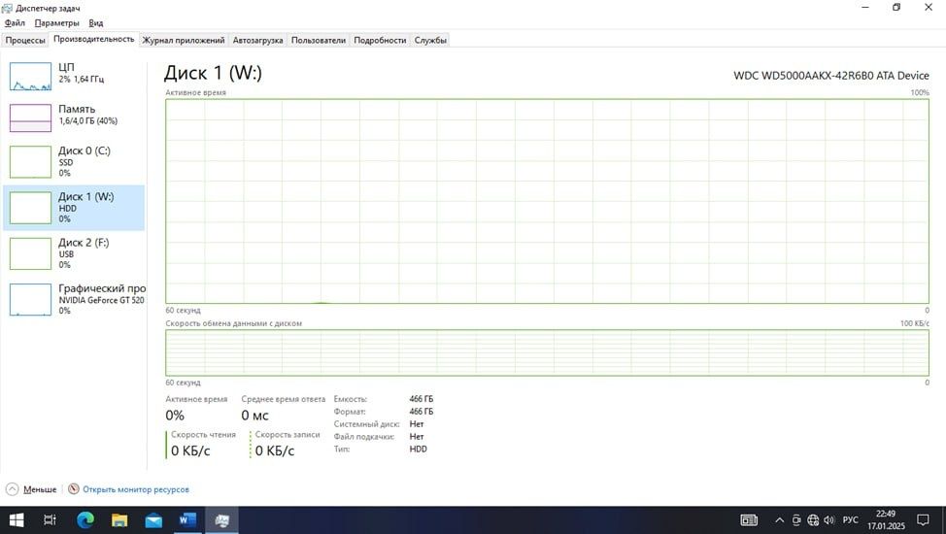Click 0 КБ/с under Скорость чтения
The image size is (946, 534).
(x=190, y=451)
